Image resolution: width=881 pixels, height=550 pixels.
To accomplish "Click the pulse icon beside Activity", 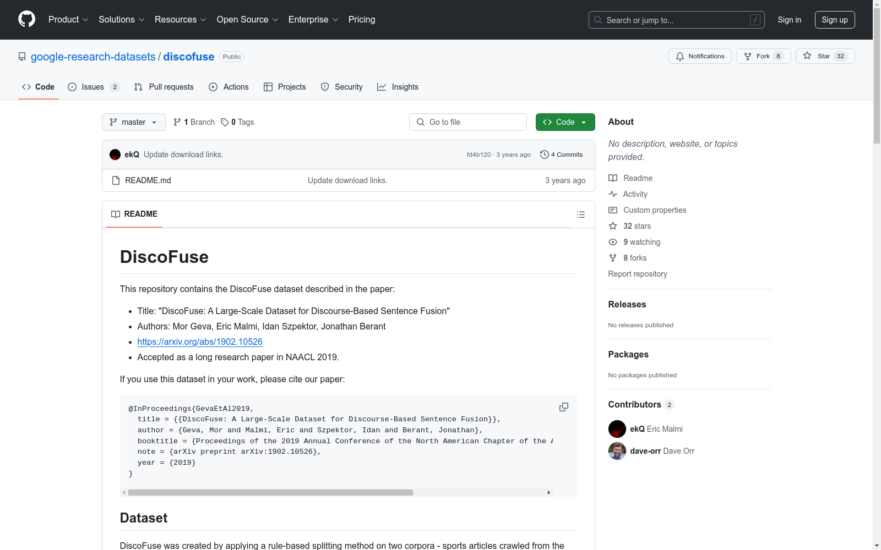I will pyautogui.click(x=613, y=194).
